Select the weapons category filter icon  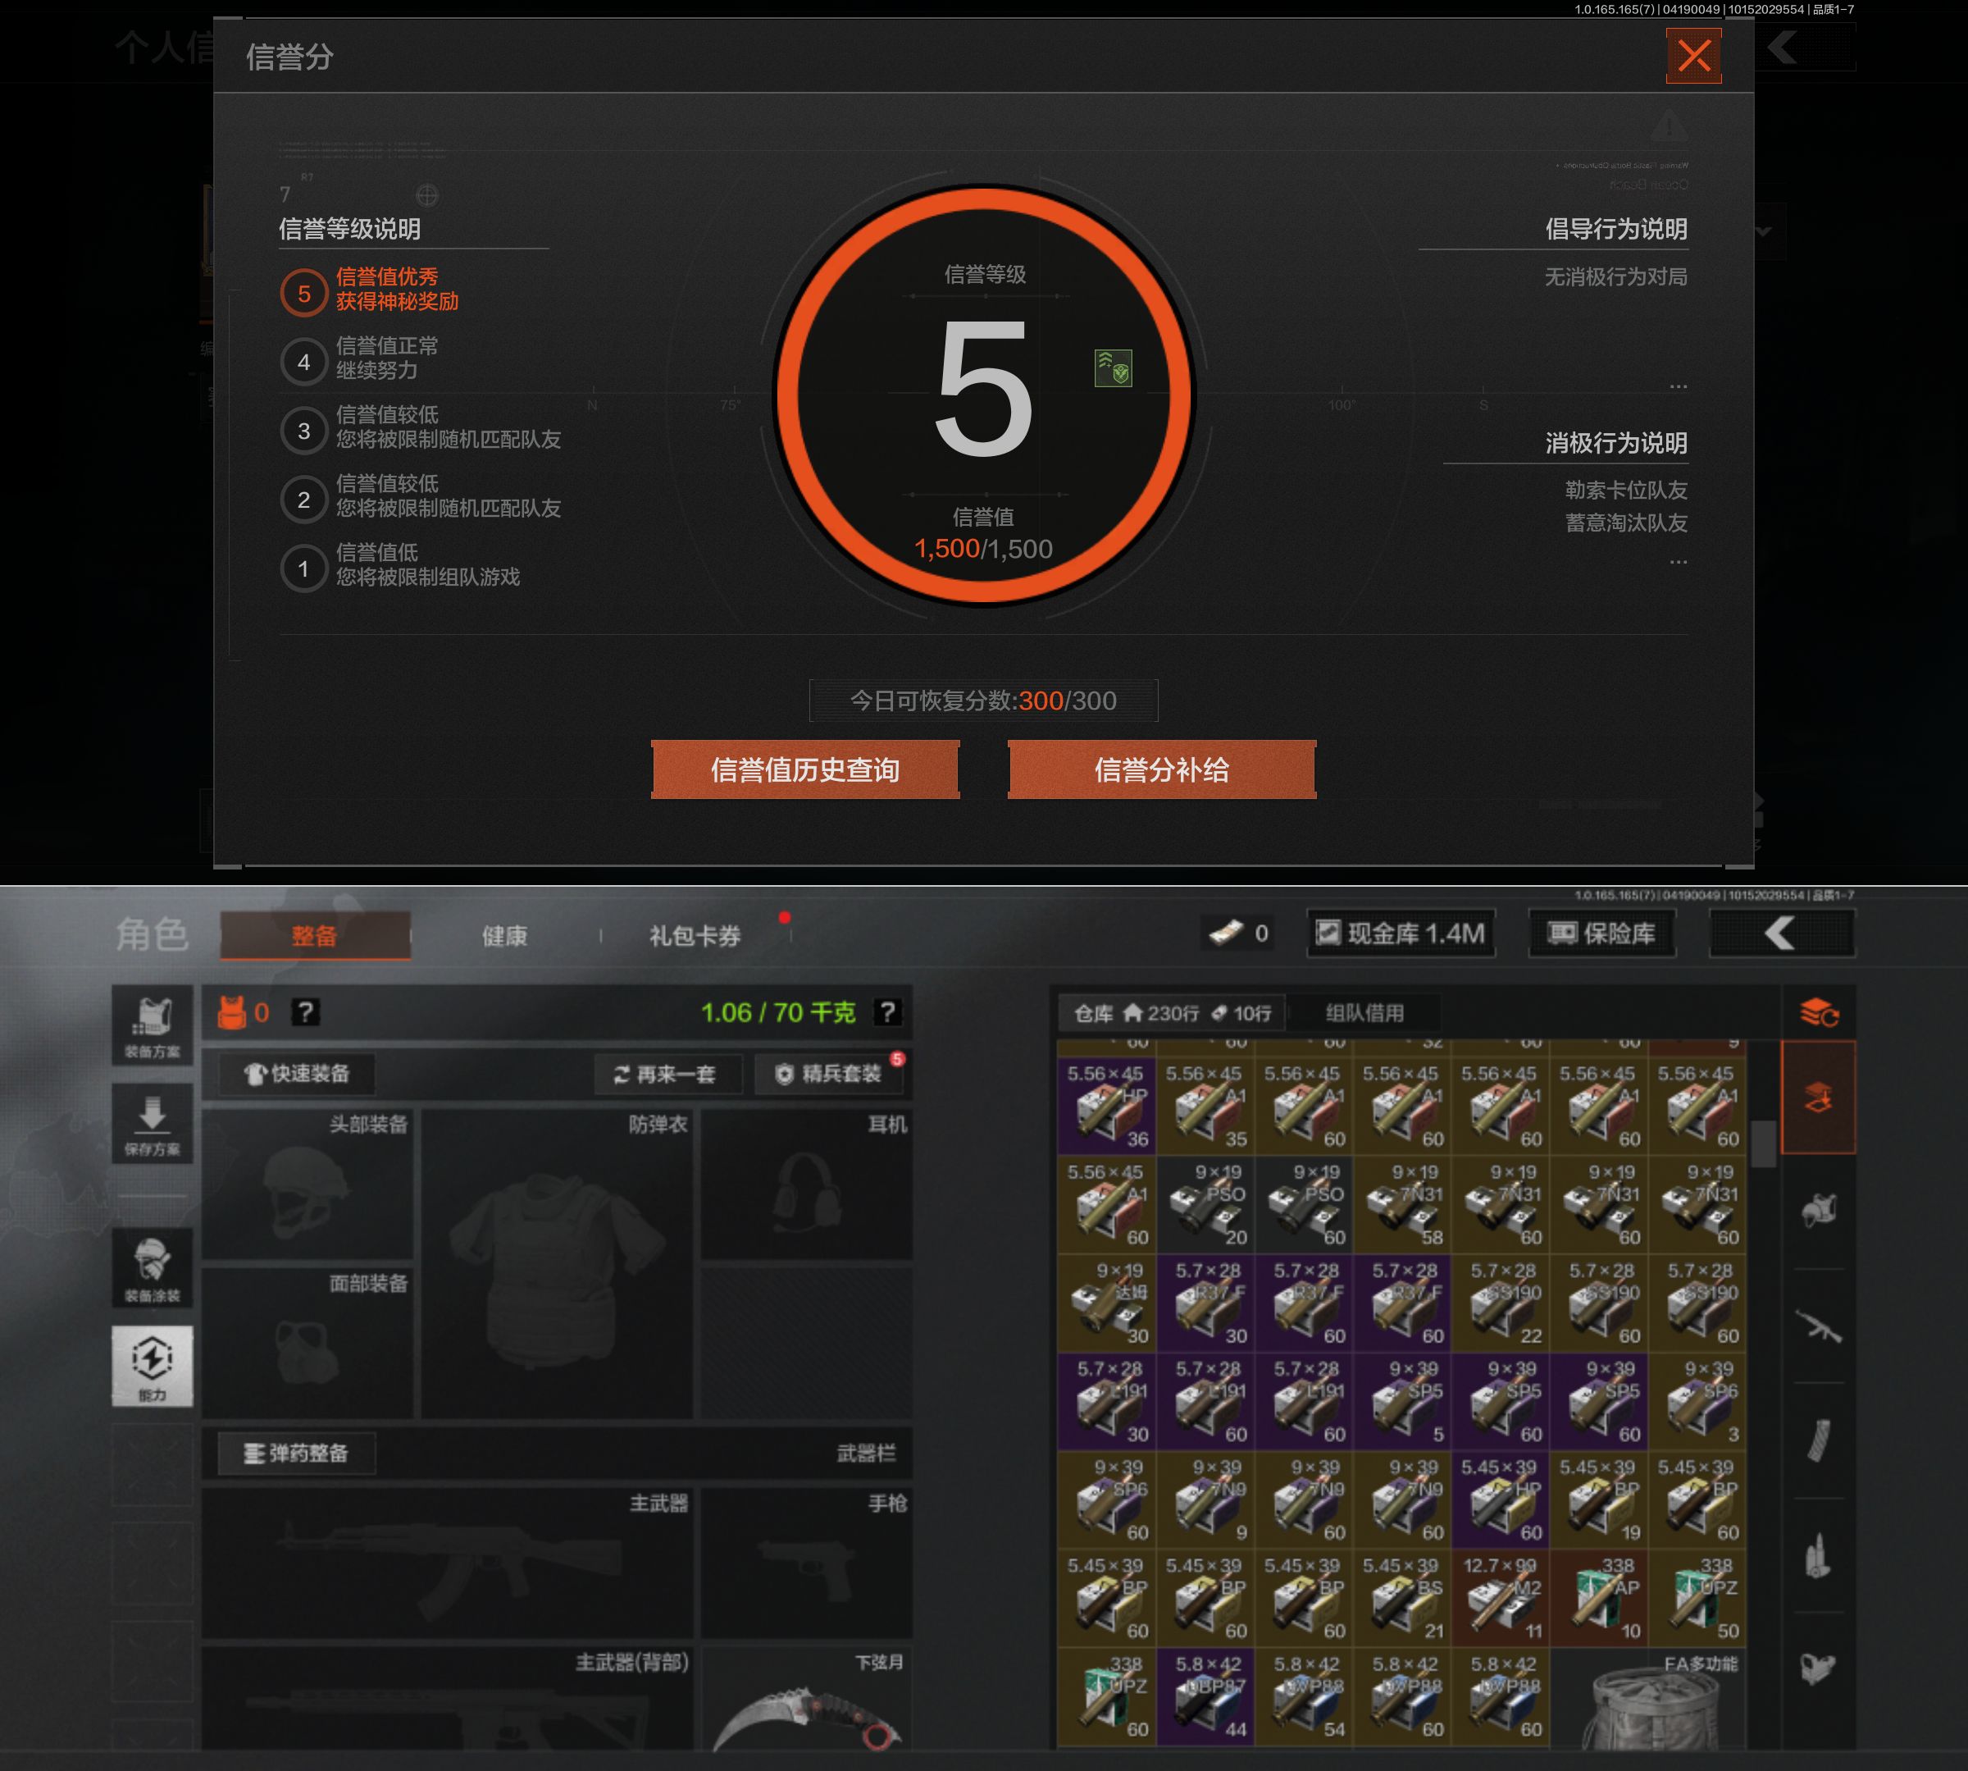click(1817, 1326)
